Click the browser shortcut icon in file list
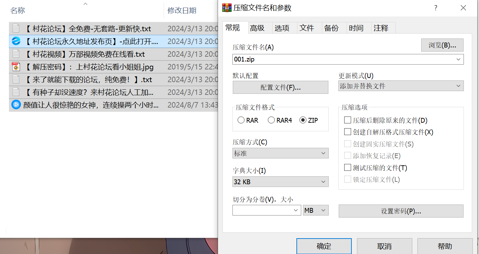This screenshot has width=479, height=254. [16, 41]
